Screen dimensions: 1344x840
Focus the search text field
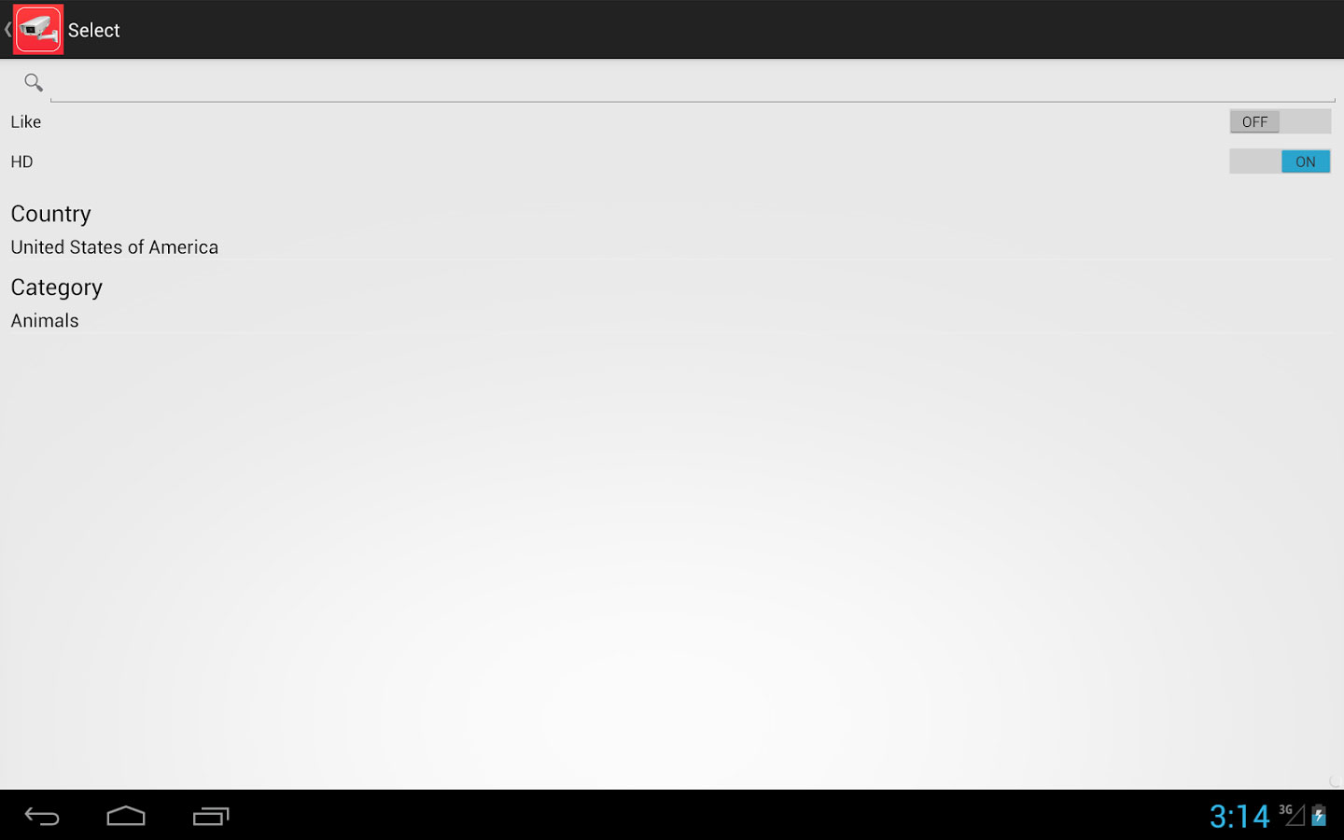693,84
